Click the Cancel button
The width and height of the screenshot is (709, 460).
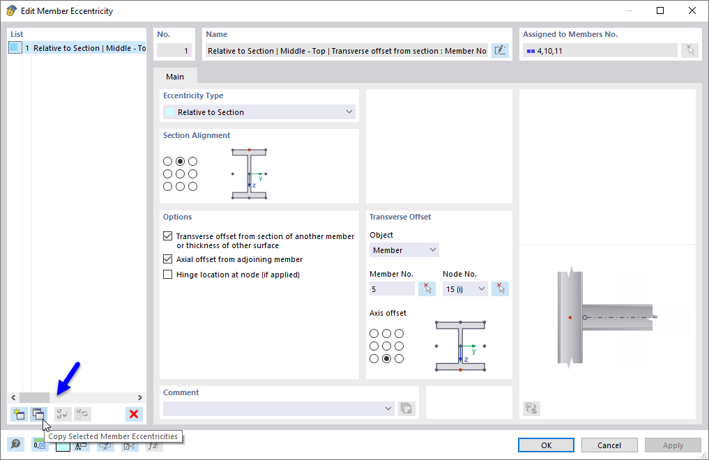[609, 445]
